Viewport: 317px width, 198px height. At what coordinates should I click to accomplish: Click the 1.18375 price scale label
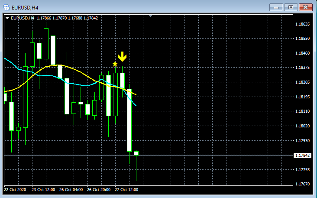coord(302,68)
